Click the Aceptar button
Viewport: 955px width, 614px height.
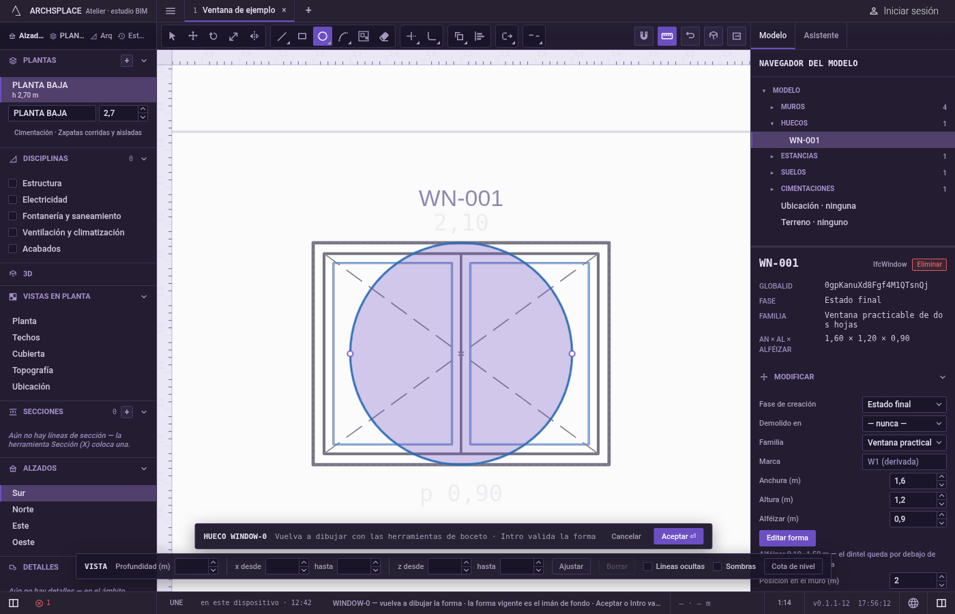coord(679,536)
